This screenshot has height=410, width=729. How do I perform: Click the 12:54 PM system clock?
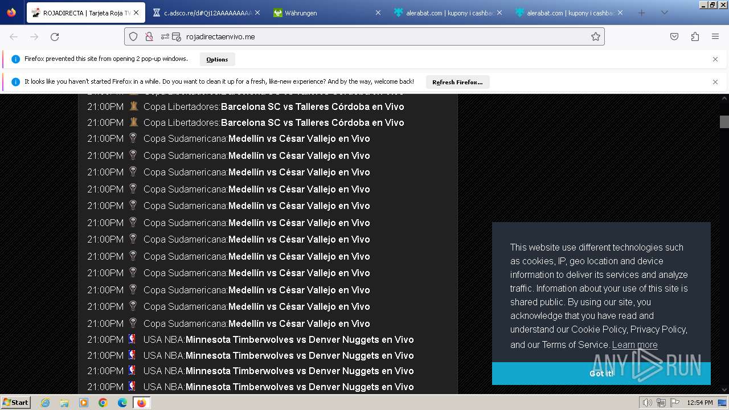pos(699,403)
